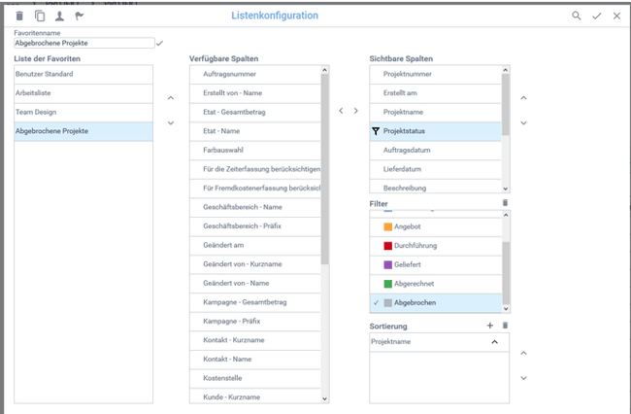Select Team Design favorite

(83, 112)
